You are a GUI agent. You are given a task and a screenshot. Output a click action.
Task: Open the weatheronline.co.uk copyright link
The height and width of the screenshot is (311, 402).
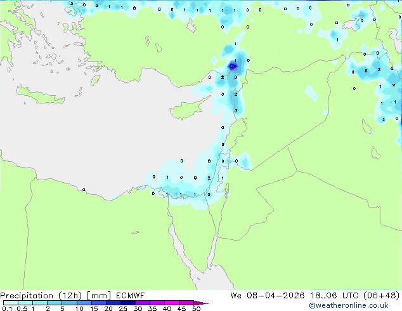[348, 305]
